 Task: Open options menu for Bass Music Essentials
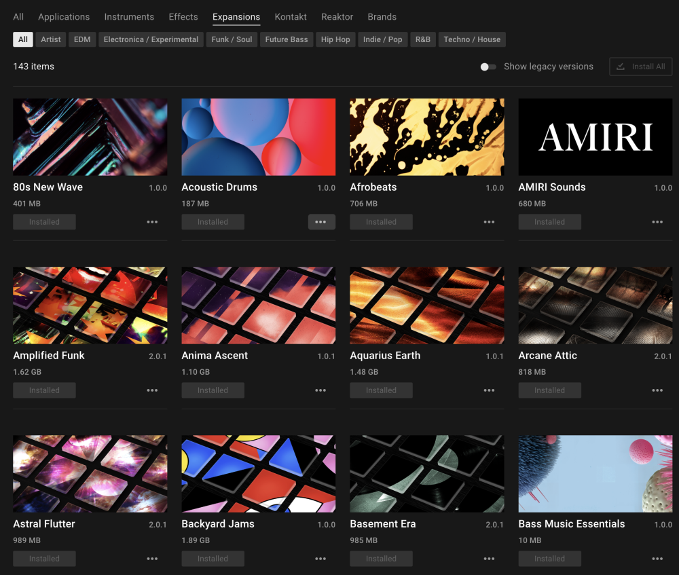click(x=657, y=559)
